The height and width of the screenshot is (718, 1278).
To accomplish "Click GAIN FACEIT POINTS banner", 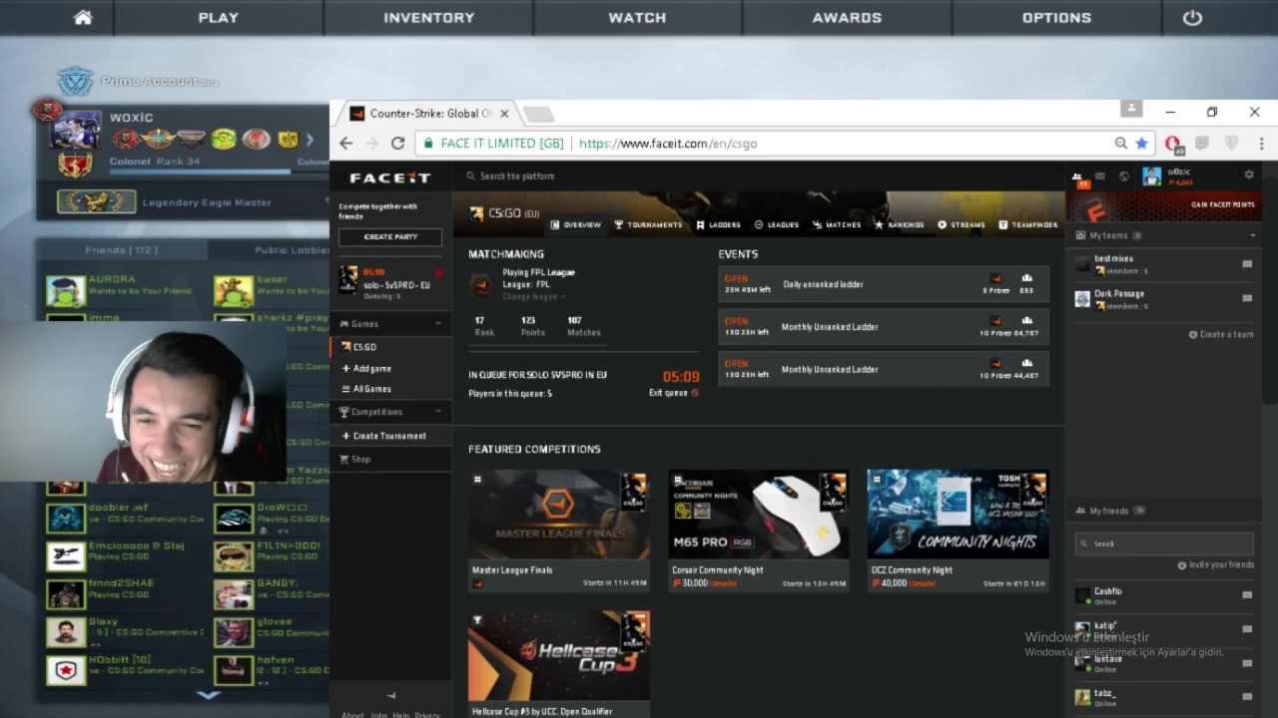I will point(1164,207).
